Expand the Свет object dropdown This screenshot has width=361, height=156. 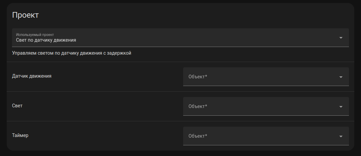[266, 106]
